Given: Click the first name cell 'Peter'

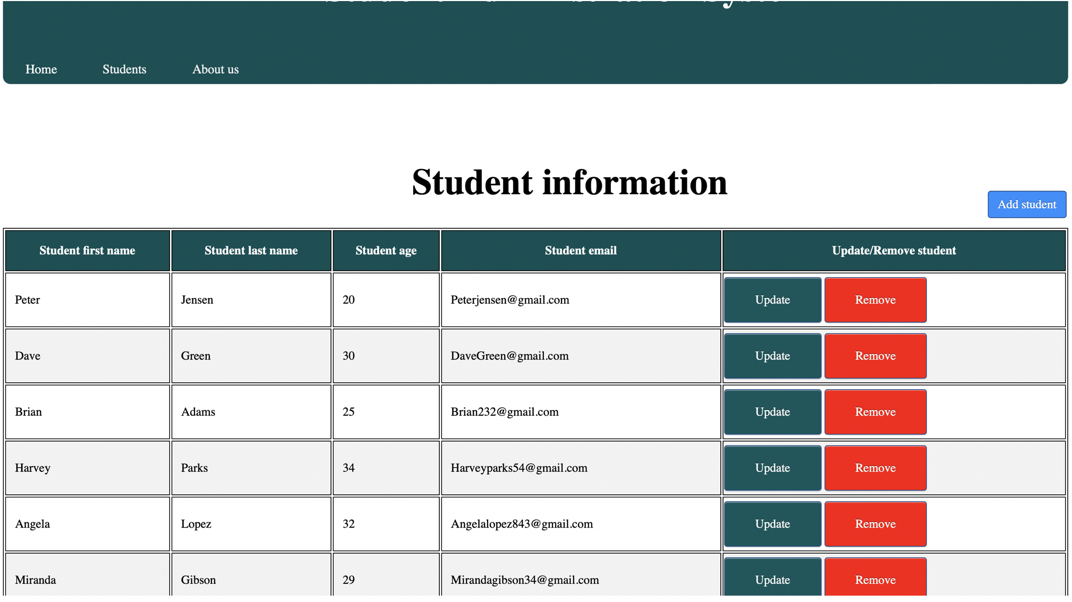Looking at the screenshot, I should [x=88, y=300].
